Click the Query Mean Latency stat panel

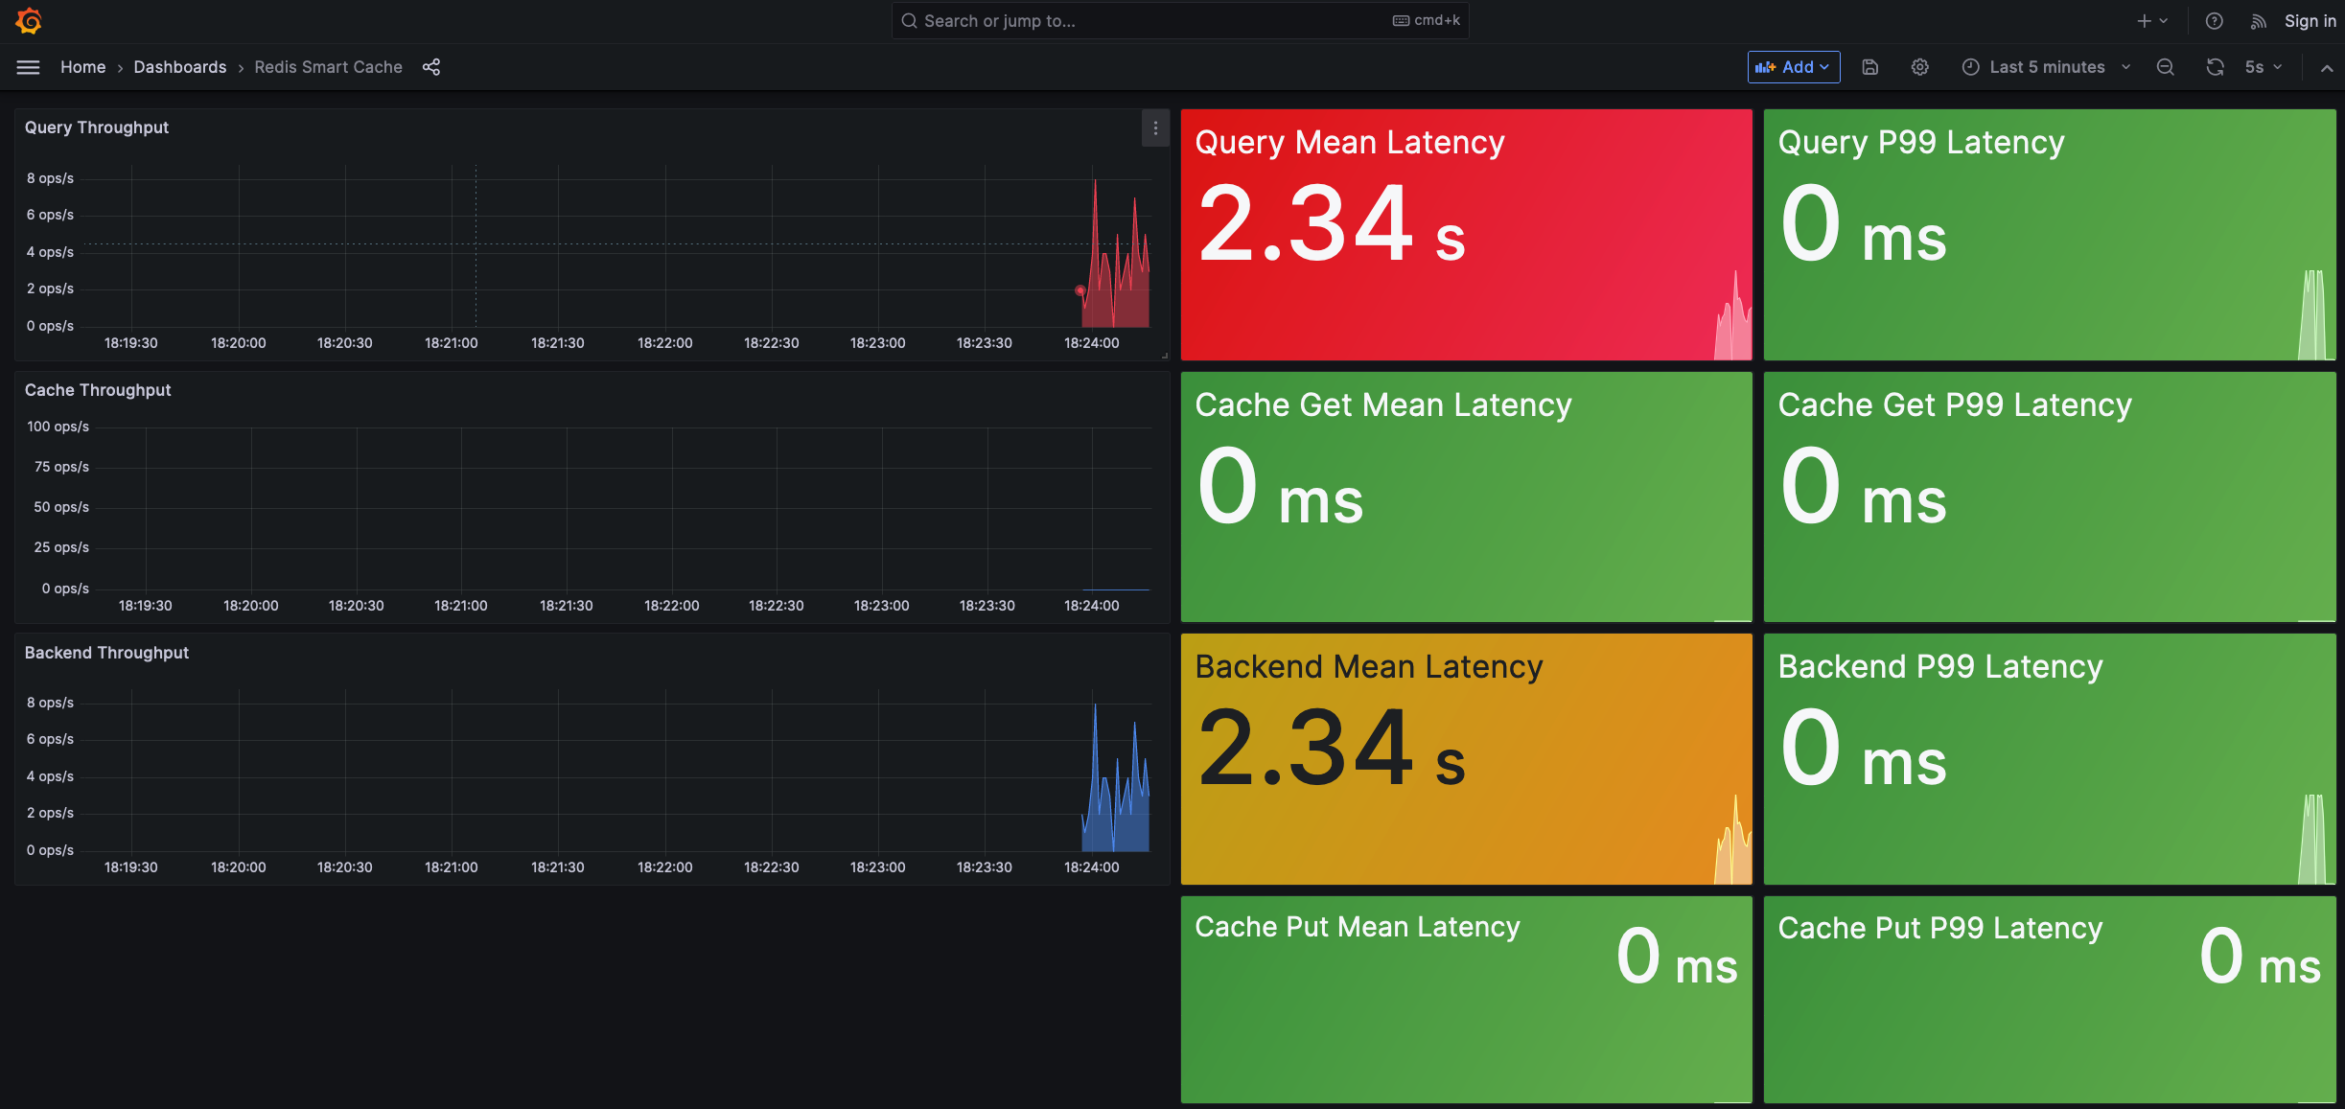[x=1465, y=235]
